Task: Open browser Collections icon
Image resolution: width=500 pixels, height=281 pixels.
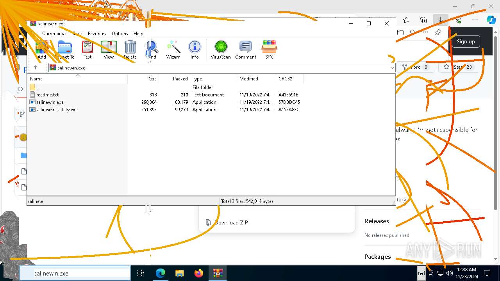Action: click(x=423, y=20)
